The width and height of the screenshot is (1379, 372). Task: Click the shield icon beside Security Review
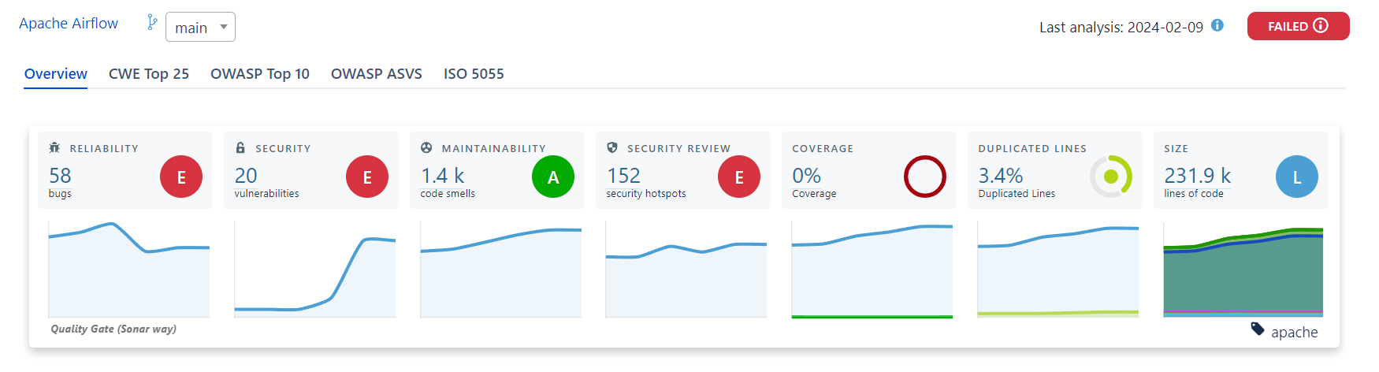(612, 147)
